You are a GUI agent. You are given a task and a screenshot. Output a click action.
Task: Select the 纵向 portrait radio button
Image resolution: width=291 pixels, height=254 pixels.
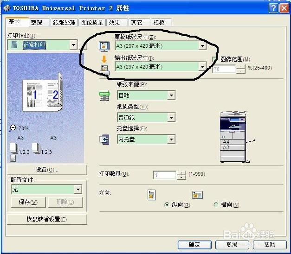pos(167,205)
